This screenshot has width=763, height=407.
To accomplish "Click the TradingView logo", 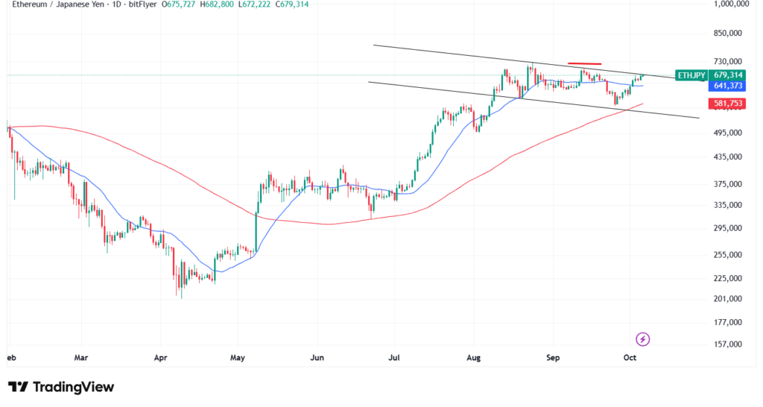I will [x=61, y=387].
